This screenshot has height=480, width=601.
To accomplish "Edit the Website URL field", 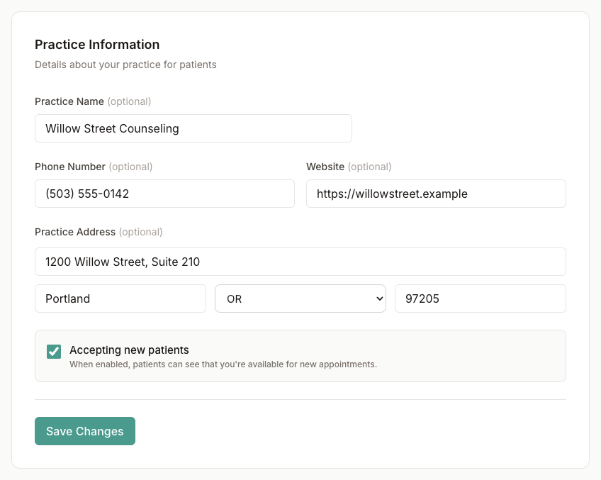I will coord(436,194).
